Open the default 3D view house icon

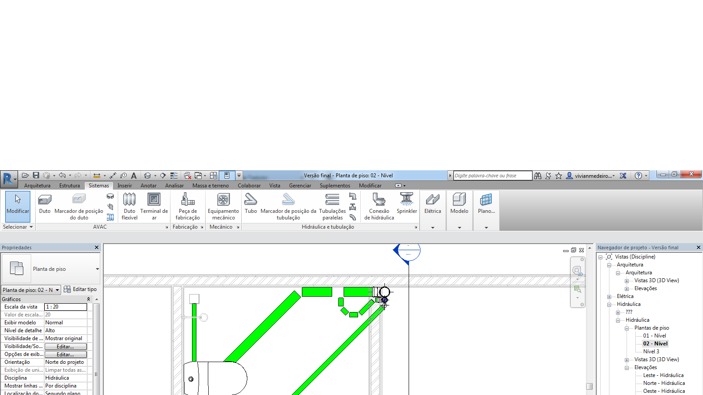pos(147,176)
